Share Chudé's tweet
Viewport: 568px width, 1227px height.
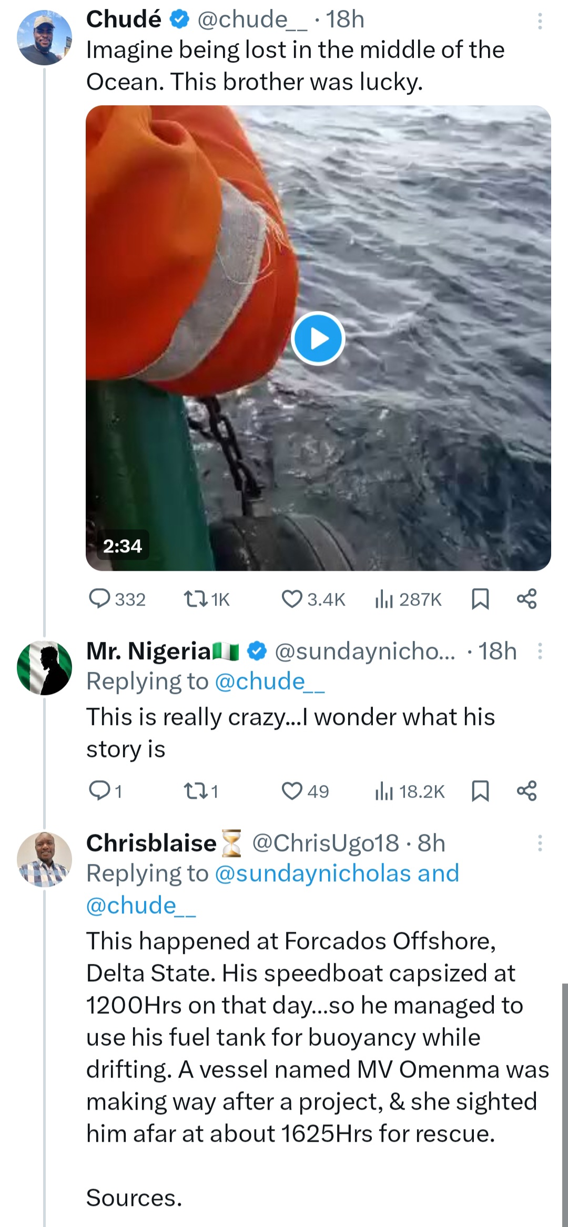527,599
